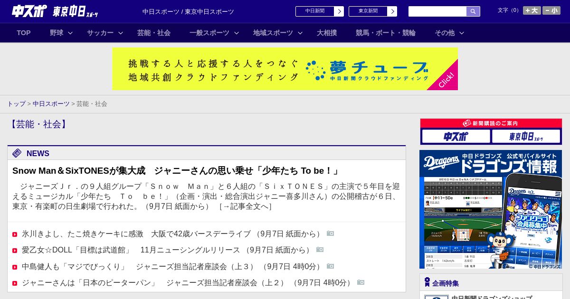570x299 pixels.
Task: Click arrow next to 東京新聞 button
Action: (392, 11)
